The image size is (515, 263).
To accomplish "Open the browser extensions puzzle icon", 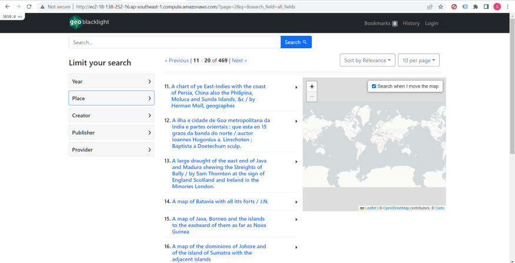I will (475, 6).
